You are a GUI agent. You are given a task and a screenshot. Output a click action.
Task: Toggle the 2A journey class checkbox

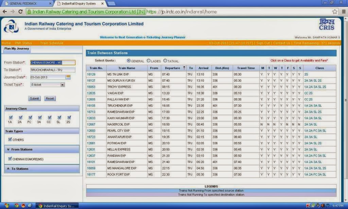[20, 117]
